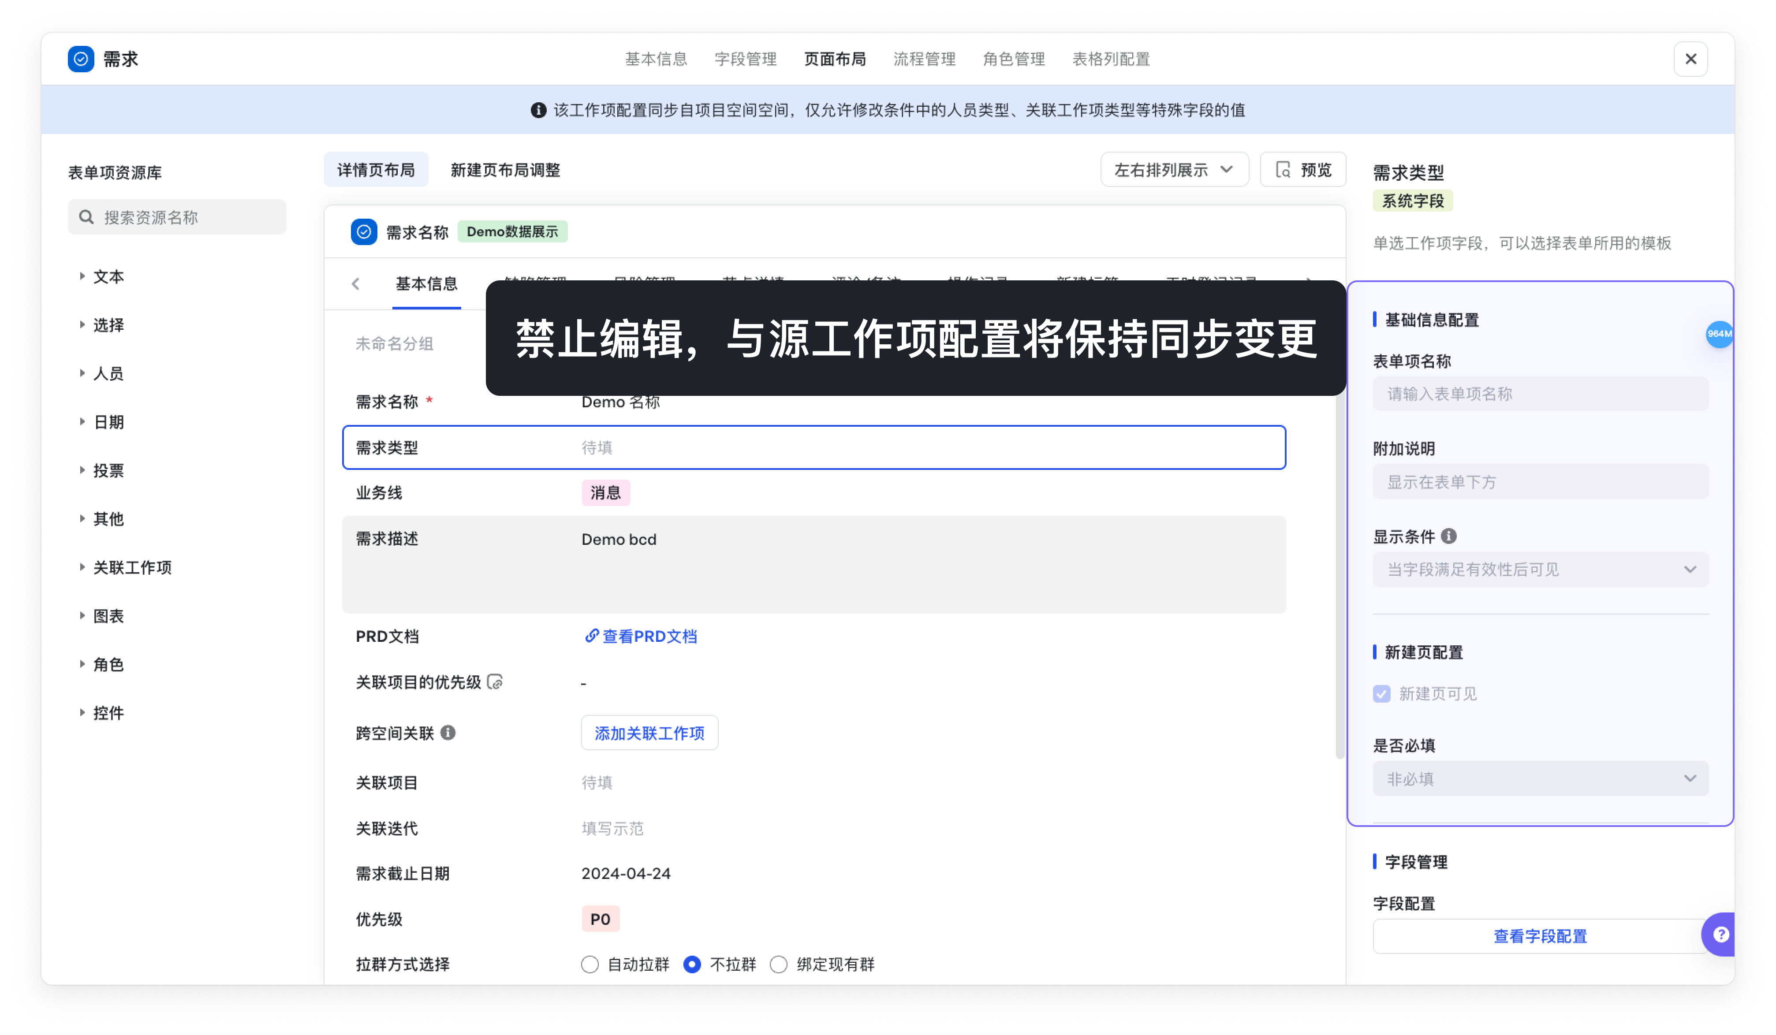Image resolution: width=1776 pixels, height=1035 pixels.
Task: Click the 未命名分组 group title
Action: click(394, 344)
